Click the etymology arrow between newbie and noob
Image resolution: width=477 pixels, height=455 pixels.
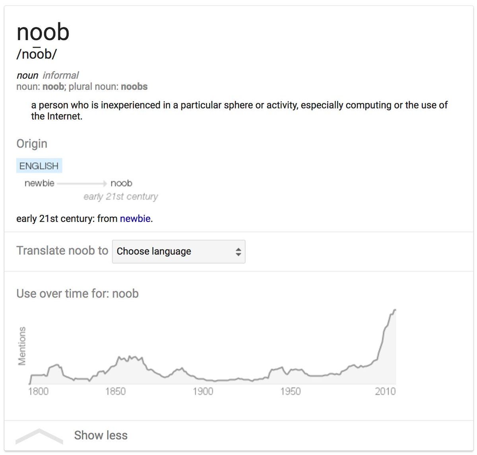[x=82, y=183]
